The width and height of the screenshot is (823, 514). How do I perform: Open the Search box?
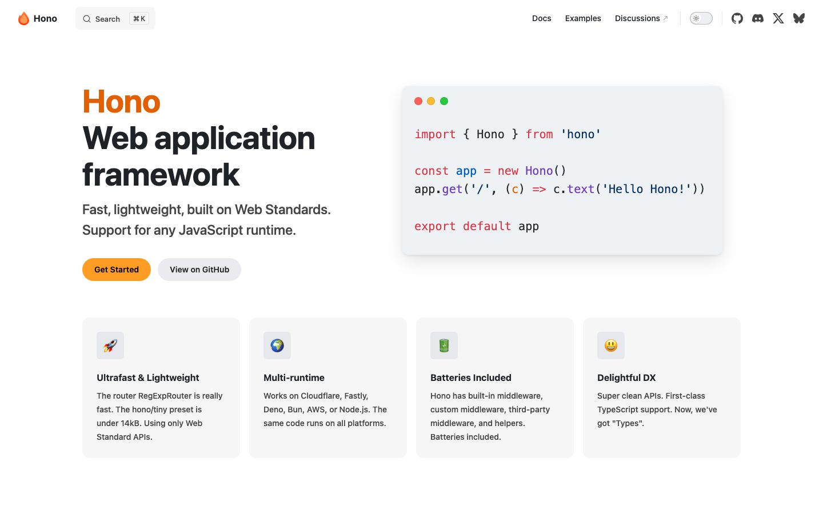click(115, 19)
